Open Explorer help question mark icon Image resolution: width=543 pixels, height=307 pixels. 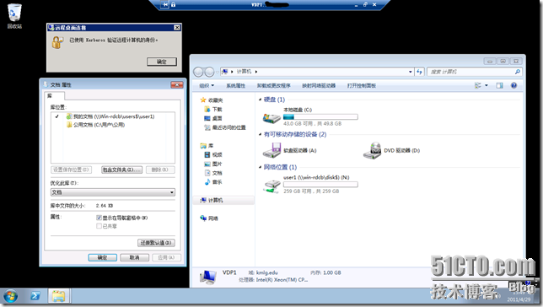(x=514, y=85)
